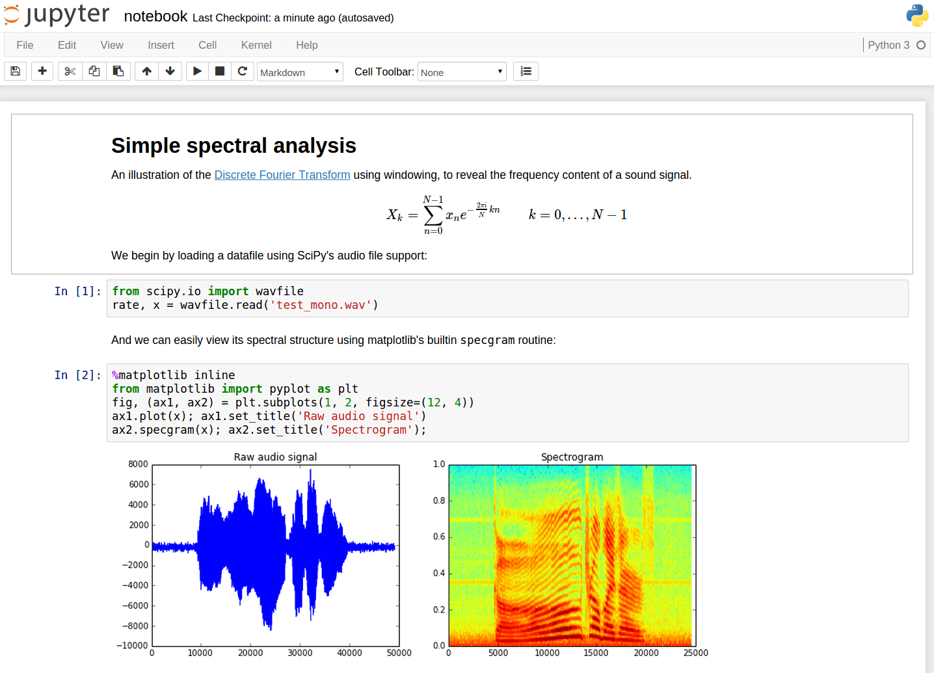The width and height of the screenshot is (934, 673).
Task: Click the specgram routine description text
Action: click(334, 340)
